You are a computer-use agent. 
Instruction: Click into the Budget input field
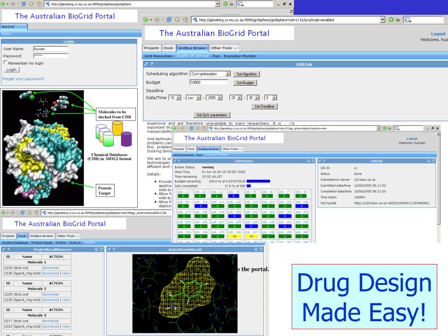tap(209, 82)
